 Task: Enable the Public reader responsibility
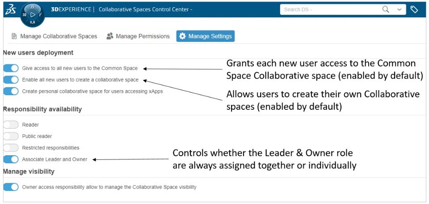tap(11, 136)
